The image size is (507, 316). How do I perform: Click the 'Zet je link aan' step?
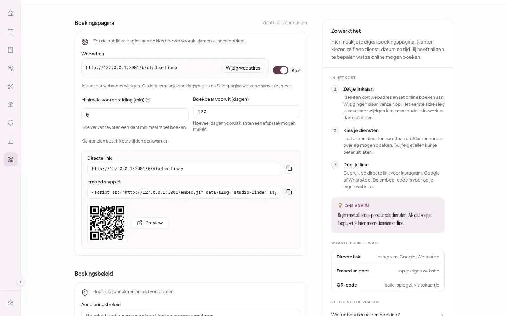coord(388,103)
